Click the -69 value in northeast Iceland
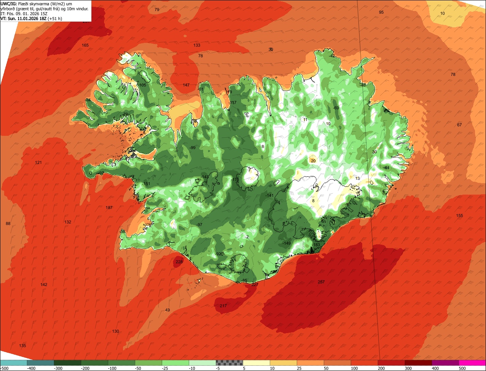The width and height of the screenshot is (486, 371). [x=336, y=108]
